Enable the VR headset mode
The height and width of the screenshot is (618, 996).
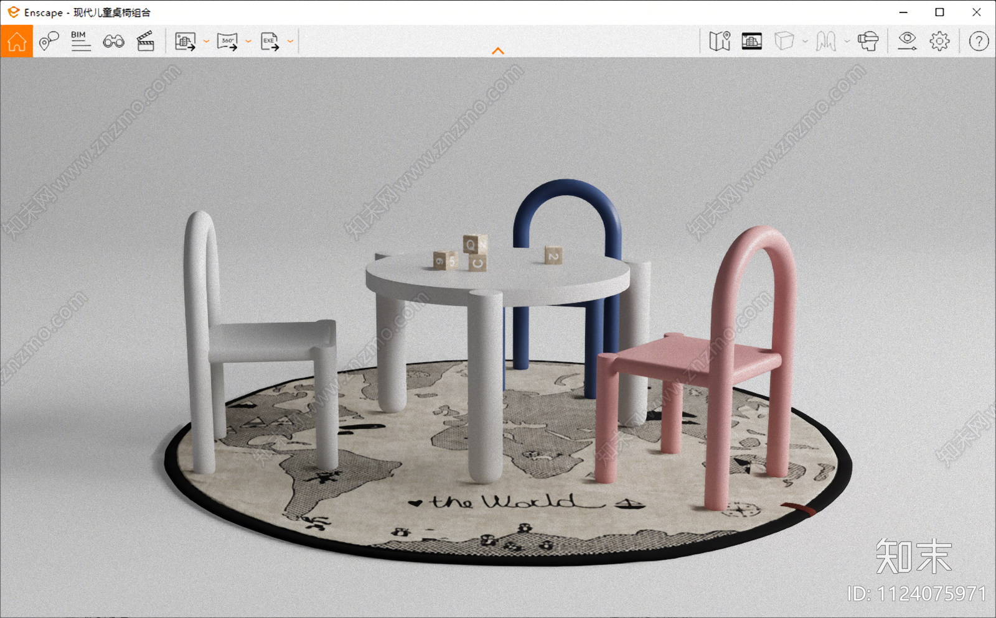click(868, 42)
